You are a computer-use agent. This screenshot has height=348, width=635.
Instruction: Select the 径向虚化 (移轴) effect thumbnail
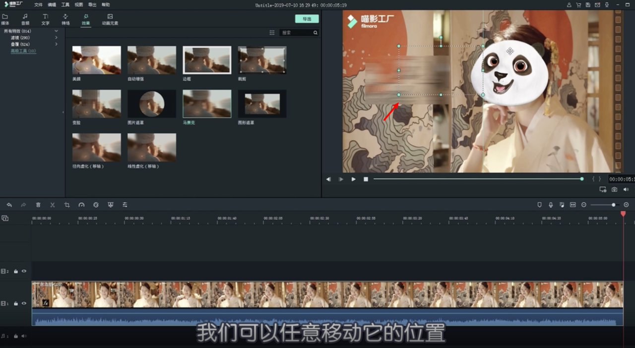point(96,147)
